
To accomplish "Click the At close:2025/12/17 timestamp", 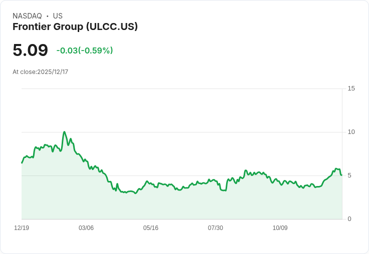I will click(x=40, y=72).
